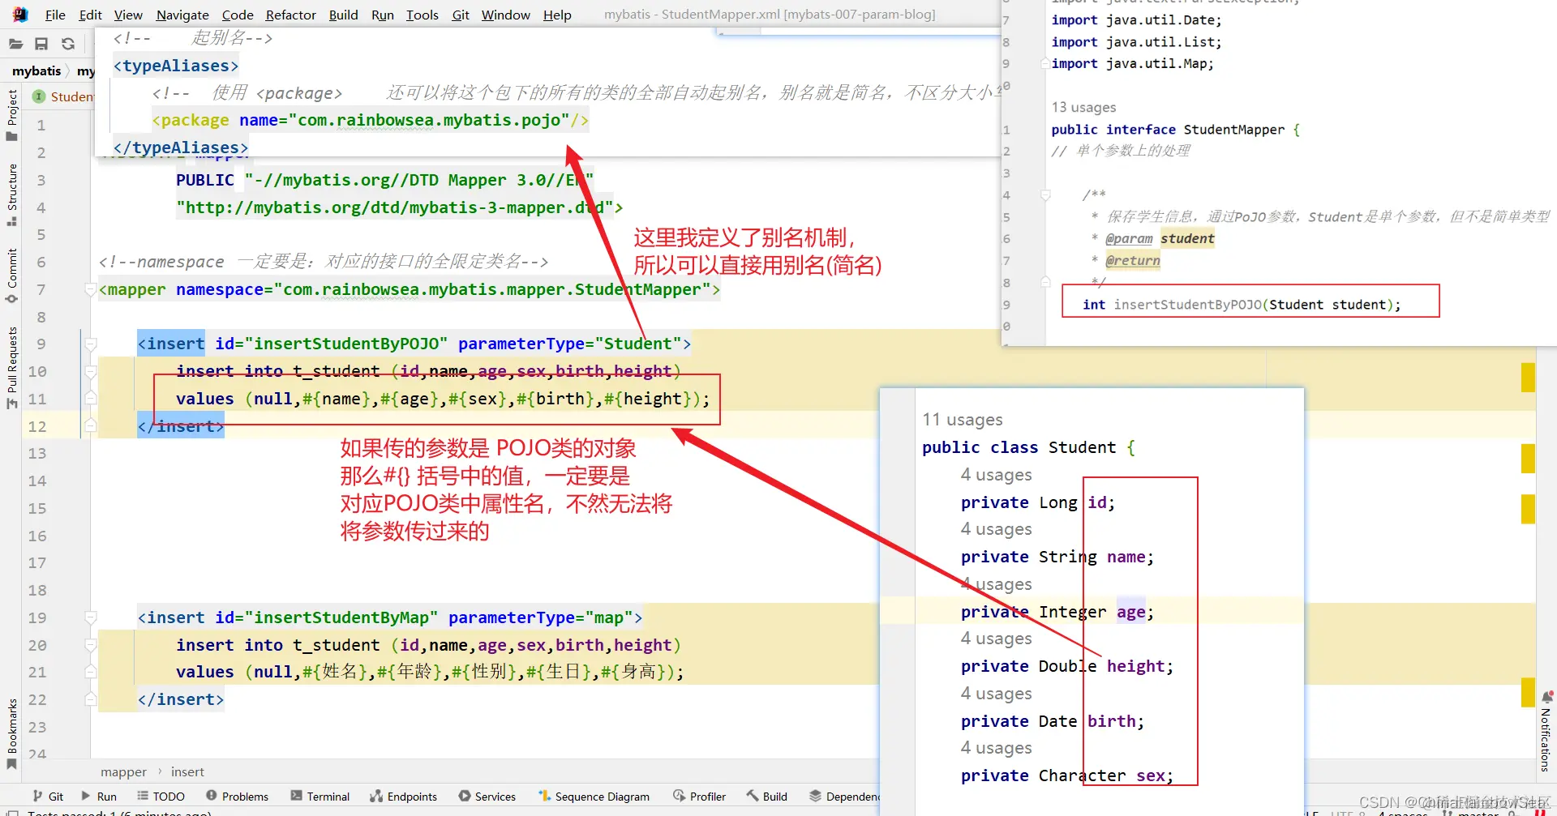
Task: Open the Pull Requests tool window
Action: (x=11, y=368)
